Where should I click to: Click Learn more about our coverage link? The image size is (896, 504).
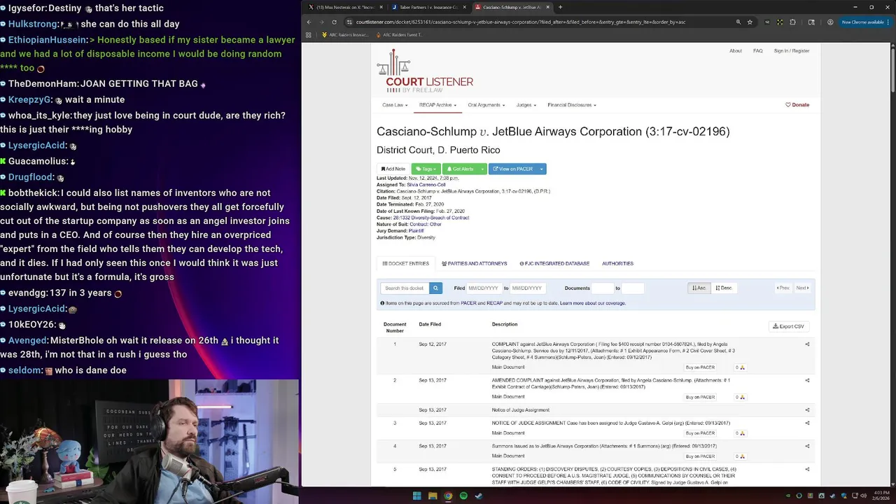(x=593, y=303)
